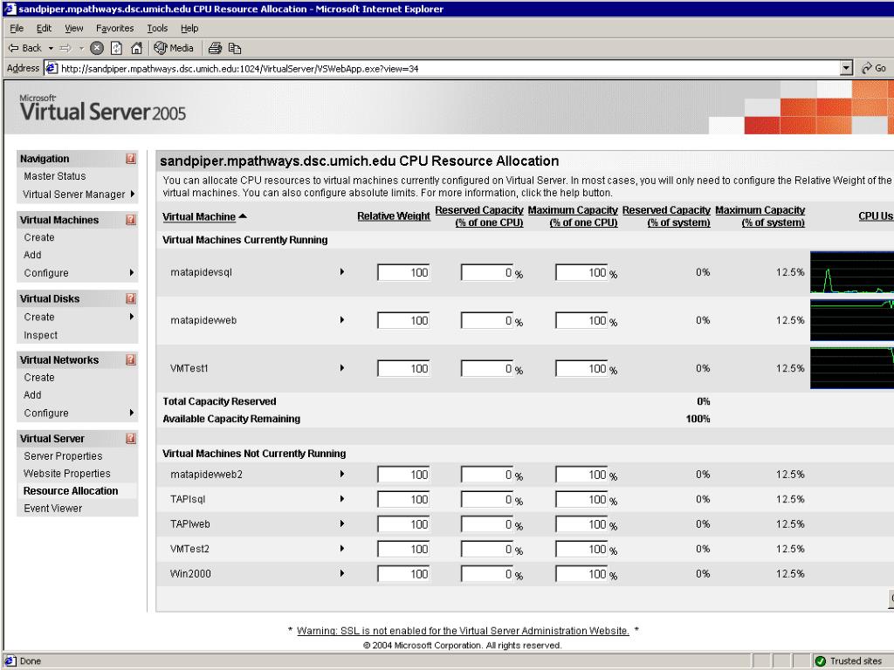Screen dimensions: 894x670
Task: Click the Print icon in toolbar
Action: click(215, 49)
